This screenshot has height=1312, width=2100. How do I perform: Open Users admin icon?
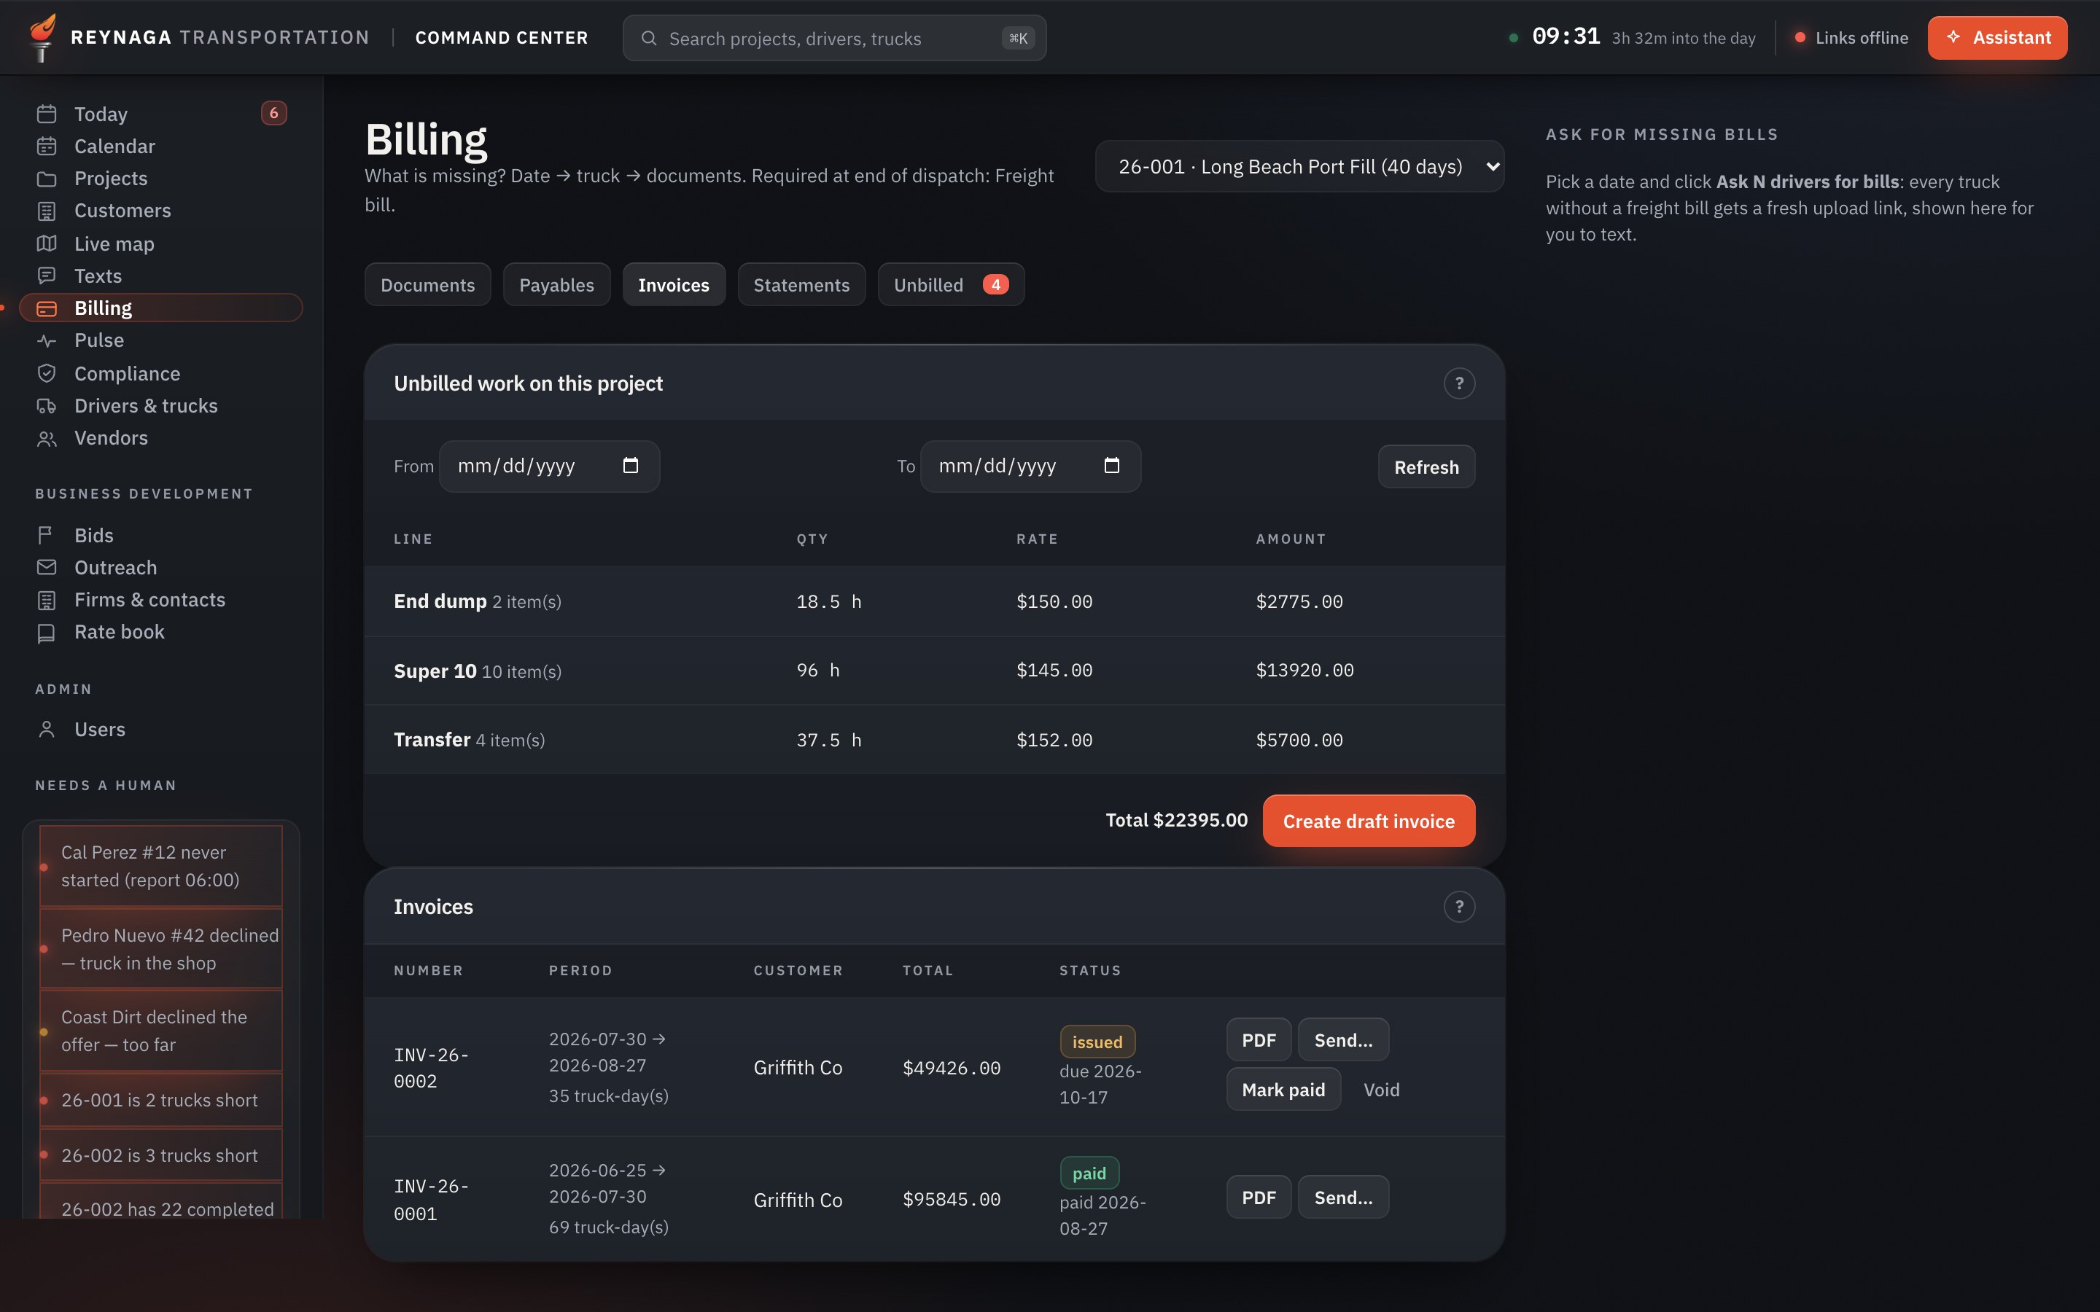point(47,730)
